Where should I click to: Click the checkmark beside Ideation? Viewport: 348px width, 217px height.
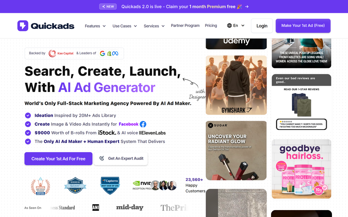click(x=28, y=115)
